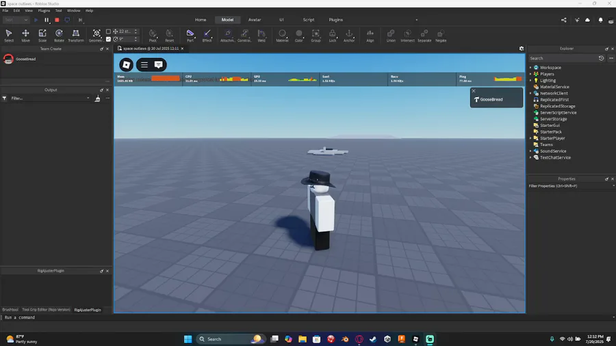Open the Align tool

coord(370,36)
